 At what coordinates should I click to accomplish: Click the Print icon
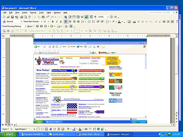[x=22, y=17]
